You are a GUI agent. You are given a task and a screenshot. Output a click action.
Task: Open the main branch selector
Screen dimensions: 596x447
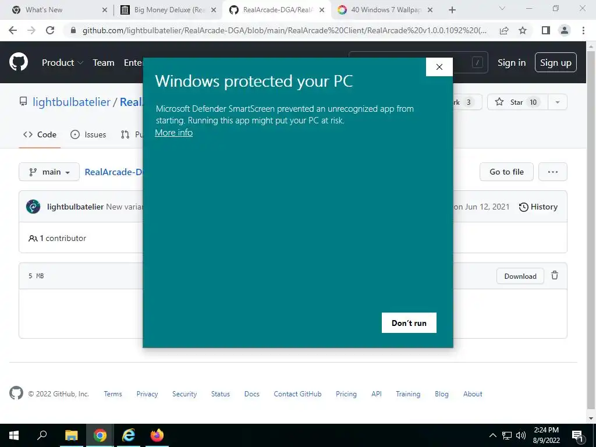(49, 172)
